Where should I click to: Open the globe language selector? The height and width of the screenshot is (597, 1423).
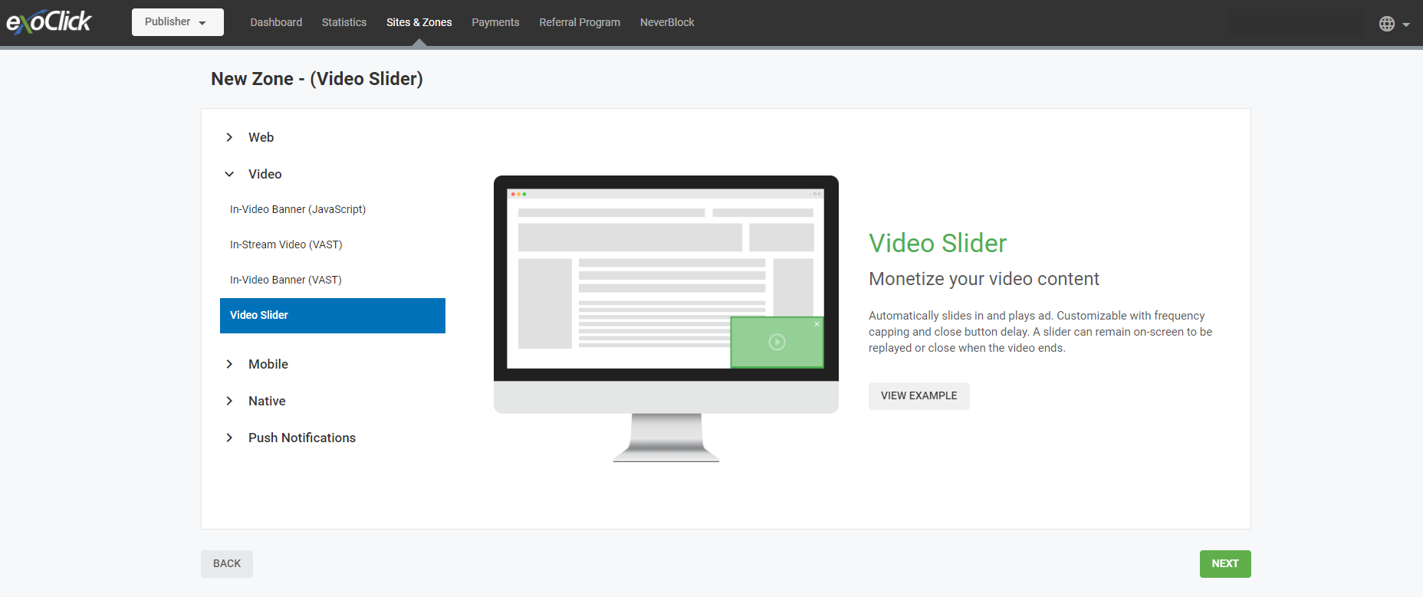[1394, 24]
